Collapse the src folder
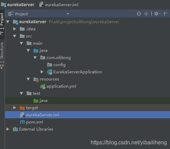The height and width of the screenshot is (149, 170). click(15, 36)
